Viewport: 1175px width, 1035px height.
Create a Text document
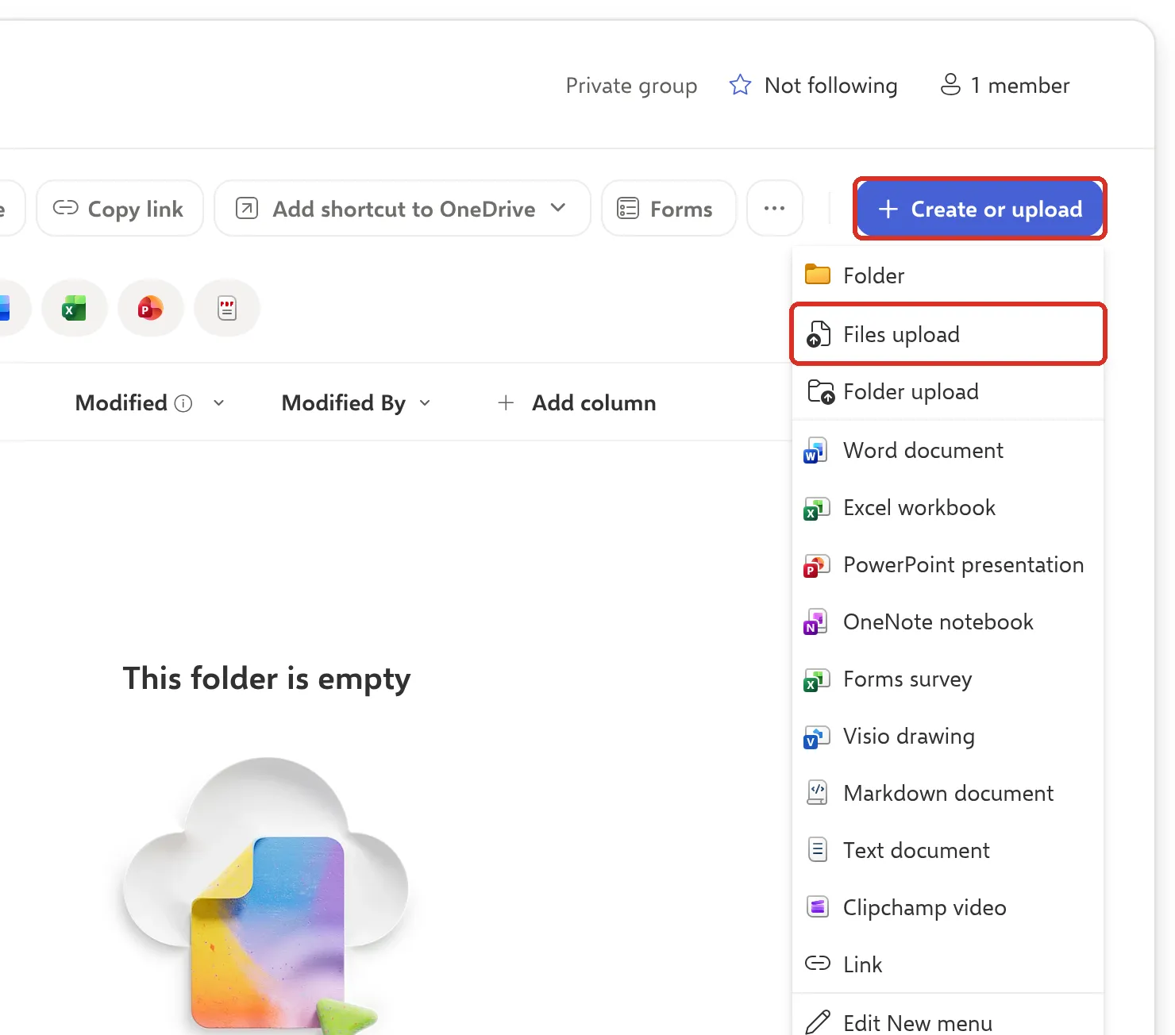coord(948,850)
